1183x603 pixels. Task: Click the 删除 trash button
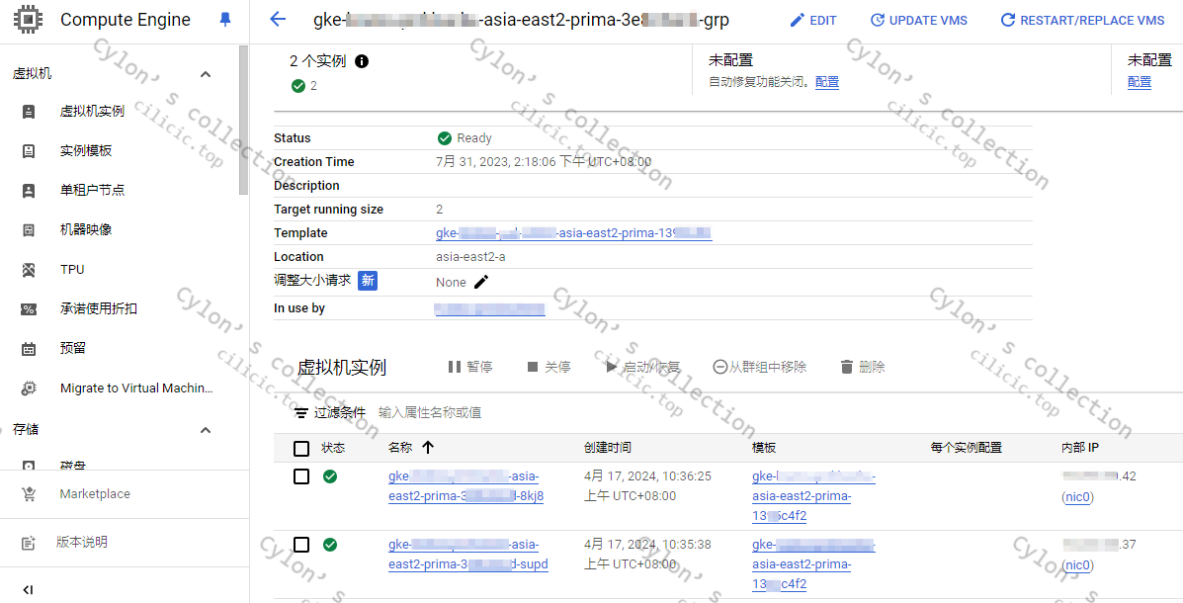coord(863,367)
